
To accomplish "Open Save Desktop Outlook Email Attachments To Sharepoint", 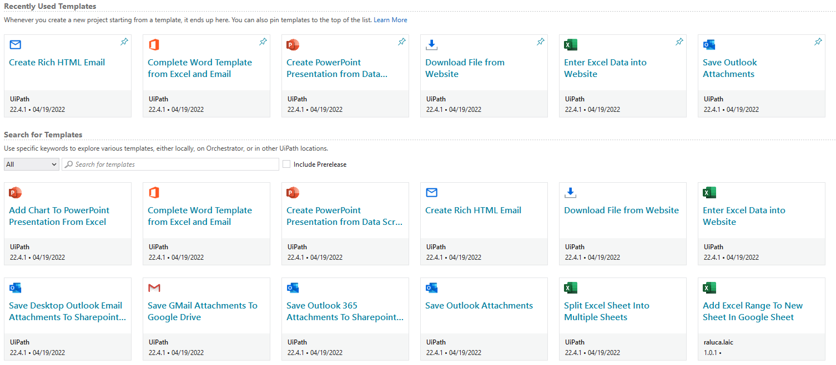I will point(68,311).
